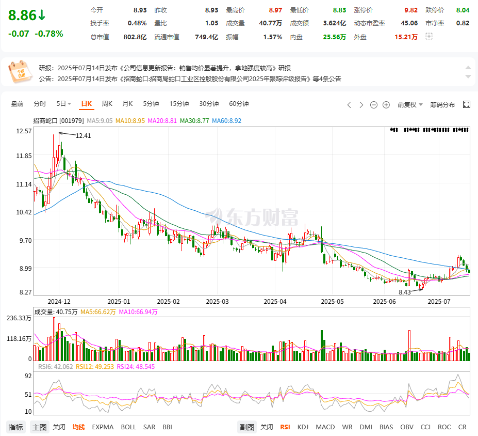Select the 15分钟 chart period
Image resolution: width=478 pixels, height=436 pixels.
179,104
